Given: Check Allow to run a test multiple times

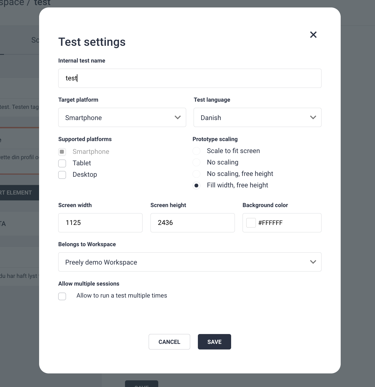Looking at the screenshot, I should tap(62, 296).
